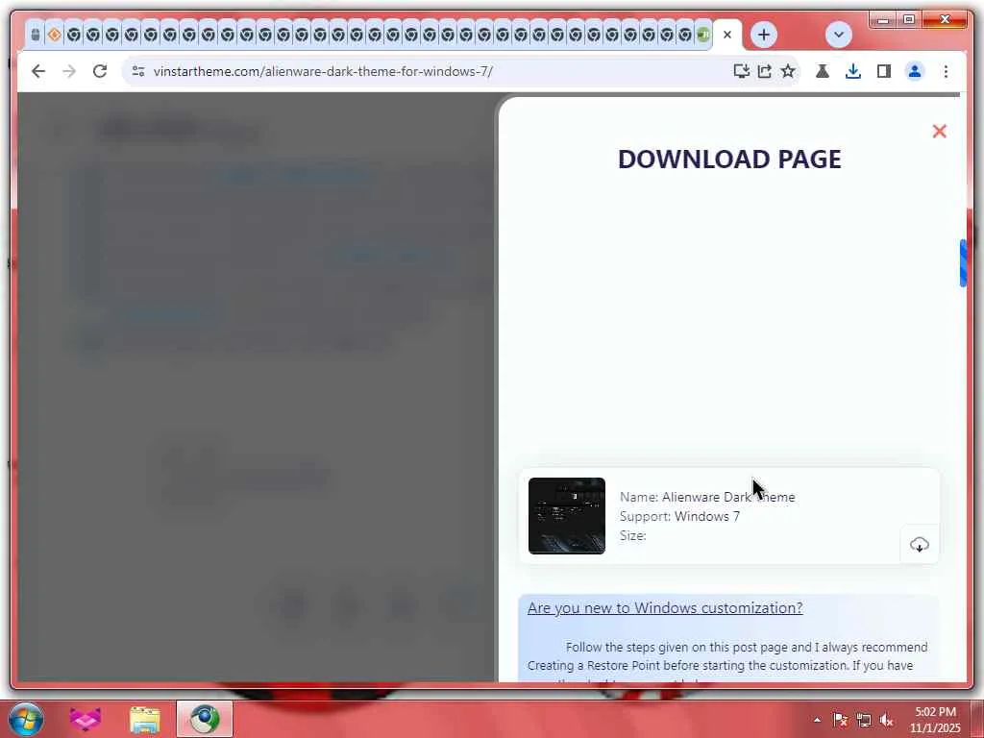984x738 pixels.
Task: Open Windows Explorer from taskbar
Action: pyautogui.click(x=145, y=719)
